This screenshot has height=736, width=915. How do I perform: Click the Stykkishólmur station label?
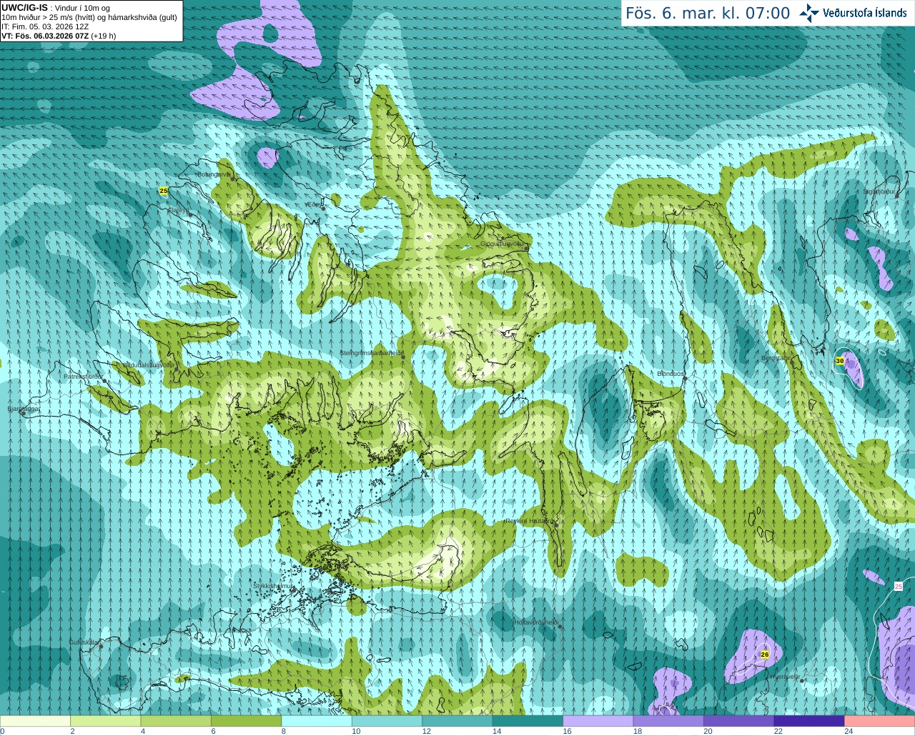[273, 586]
